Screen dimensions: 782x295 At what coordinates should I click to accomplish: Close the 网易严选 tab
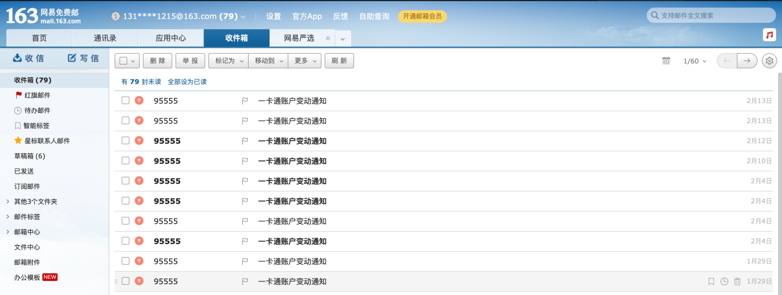(x=328, y=38)
